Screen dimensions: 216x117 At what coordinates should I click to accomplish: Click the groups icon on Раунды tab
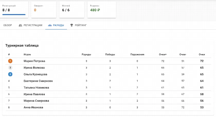(x=50, y=25)
